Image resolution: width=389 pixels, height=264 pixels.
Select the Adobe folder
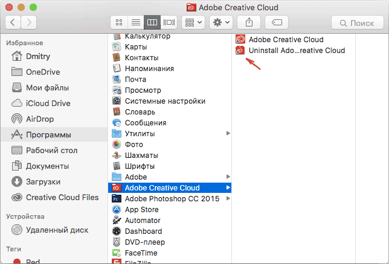170,177
